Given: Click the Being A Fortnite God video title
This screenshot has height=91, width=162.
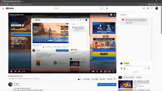Looking at the screenshot, I should 15,76.
